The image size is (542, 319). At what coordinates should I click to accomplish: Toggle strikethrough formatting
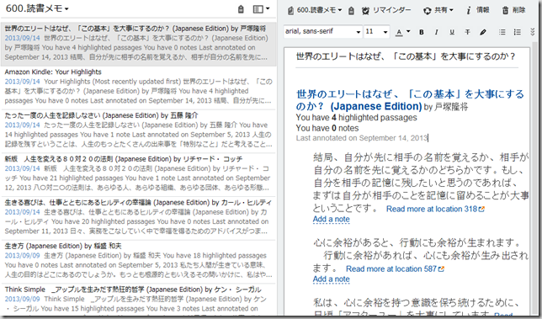pos(467,32)
